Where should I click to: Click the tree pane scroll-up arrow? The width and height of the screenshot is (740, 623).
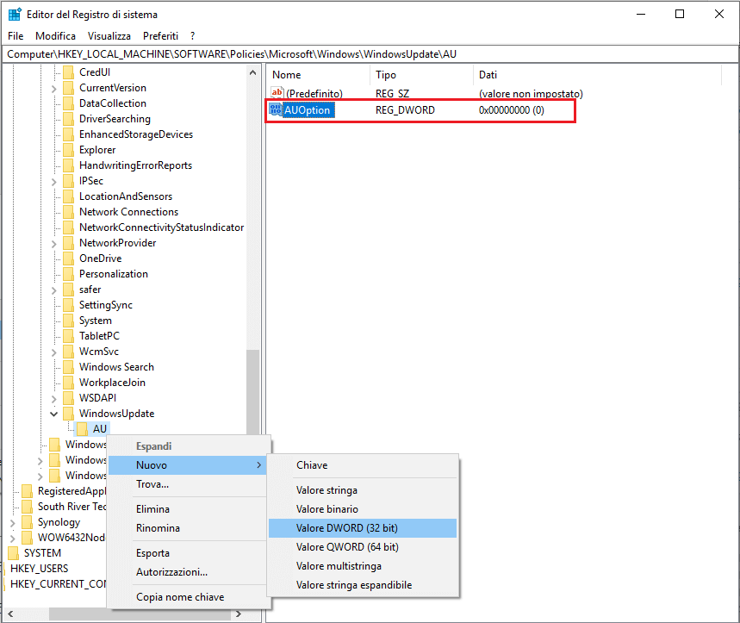click(x=253, y=72)
